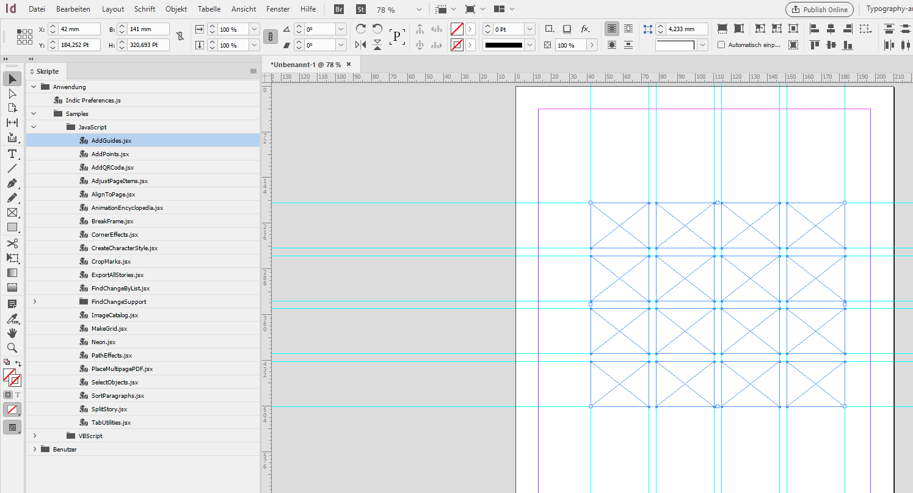
Task: Select the Line tool
Action: [x=12, y=168]
